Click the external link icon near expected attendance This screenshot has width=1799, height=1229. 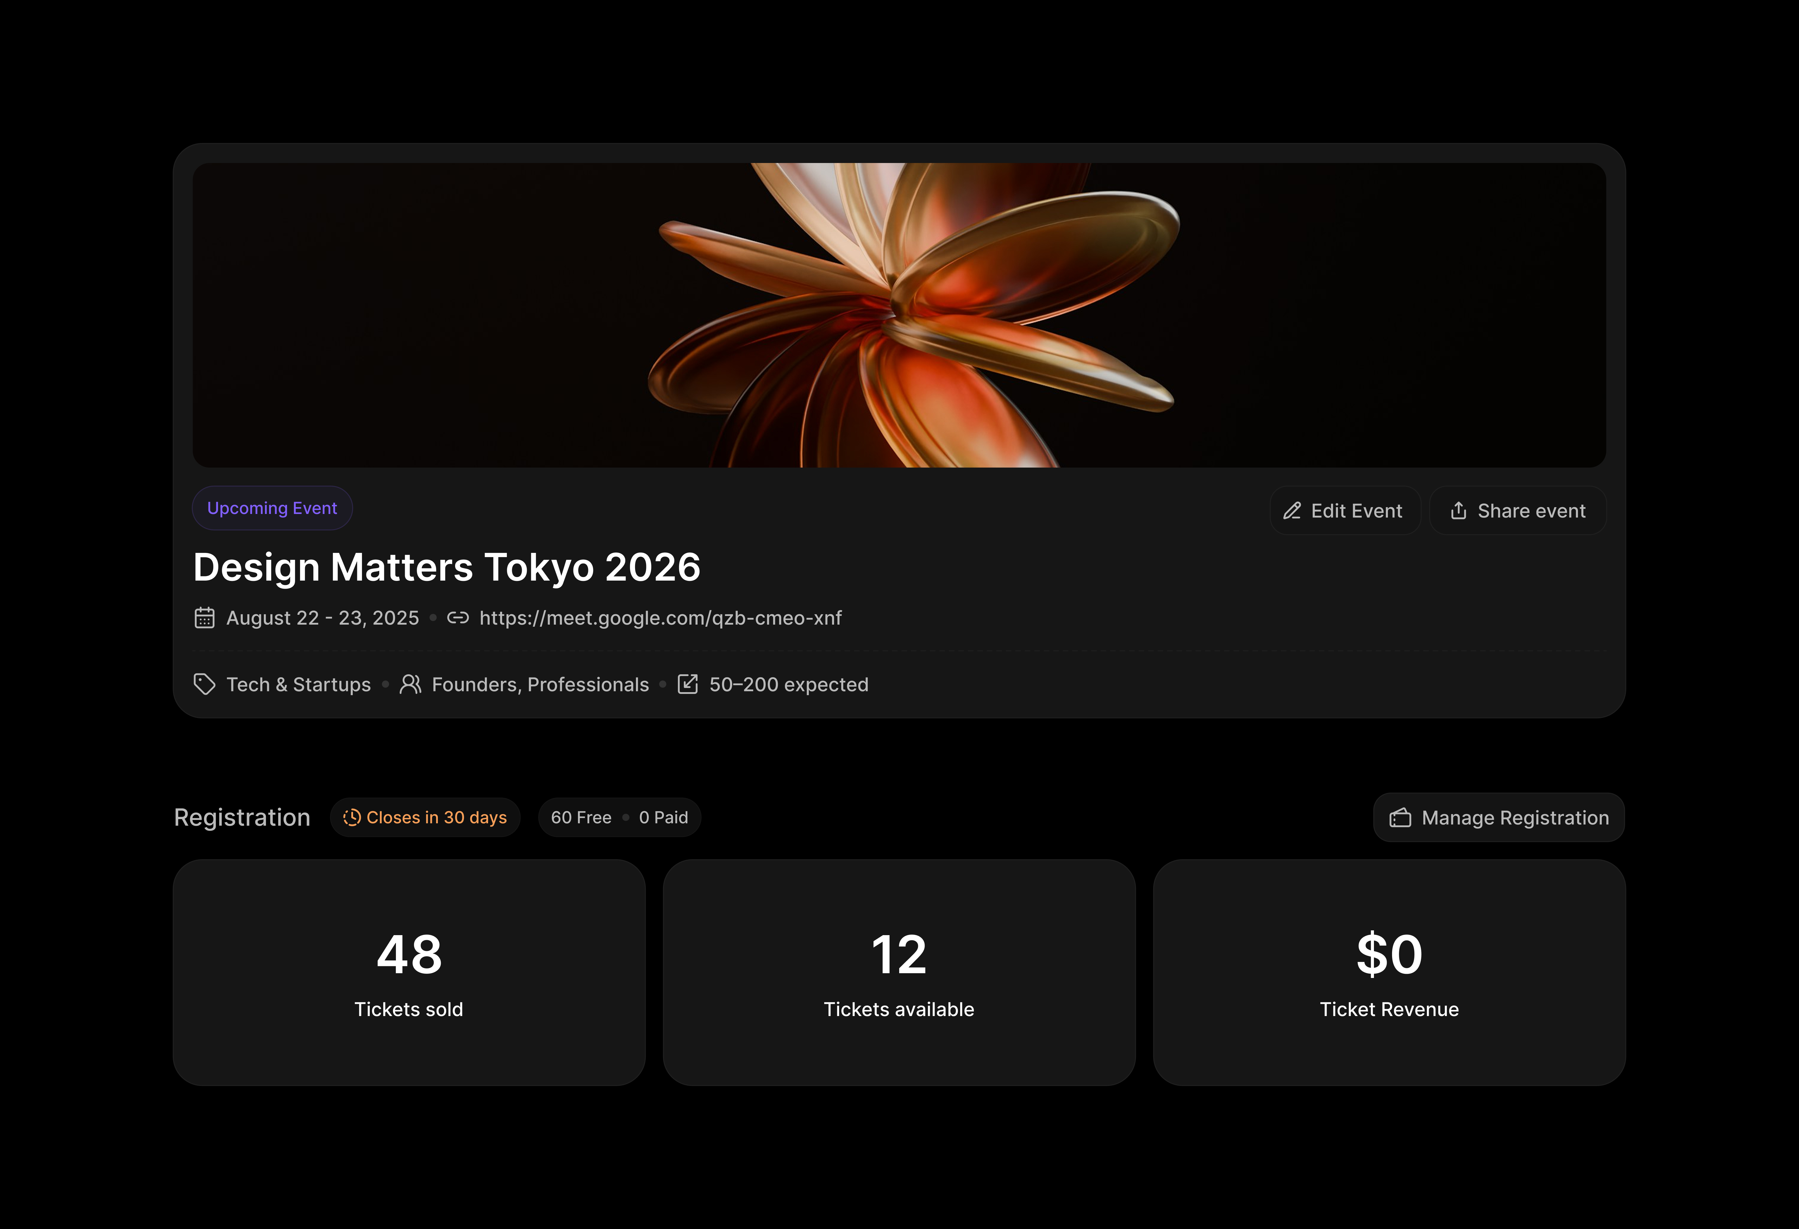(x=687, y=684)
